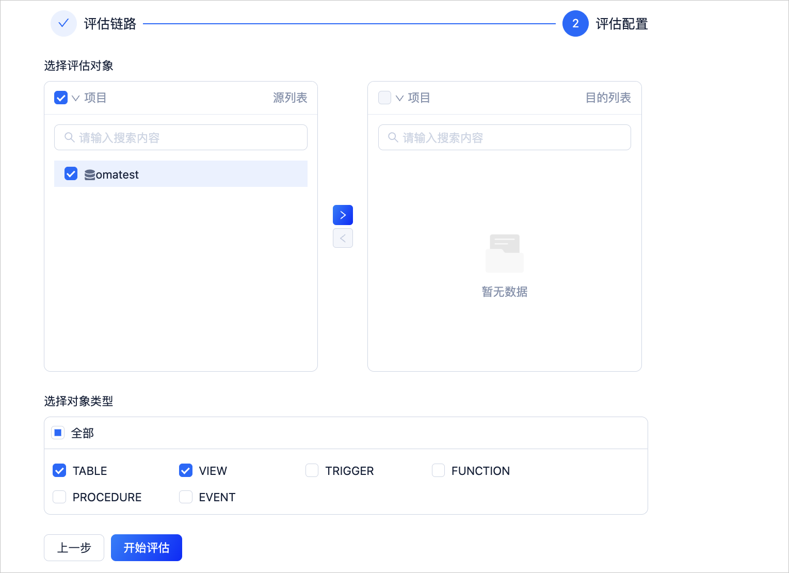Toggle the 全部 select-all checkbox
Screen dimensions: 789x573
[x=58, y=433]
